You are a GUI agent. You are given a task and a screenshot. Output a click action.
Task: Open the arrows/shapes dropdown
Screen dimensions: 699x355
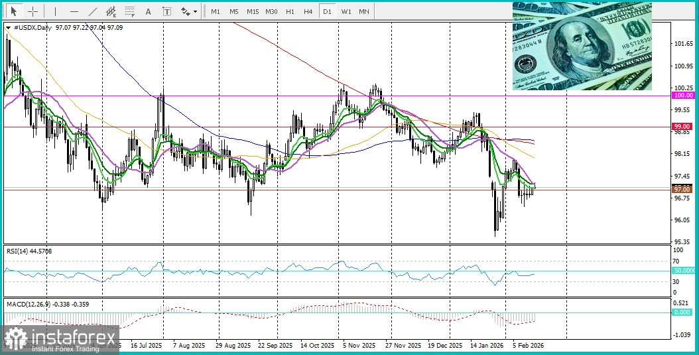[189, 11]
